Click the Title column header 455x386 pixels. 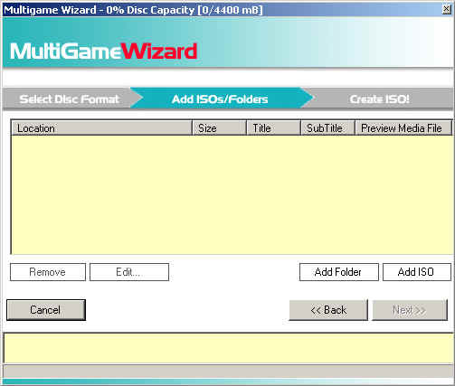click(273, 128)
